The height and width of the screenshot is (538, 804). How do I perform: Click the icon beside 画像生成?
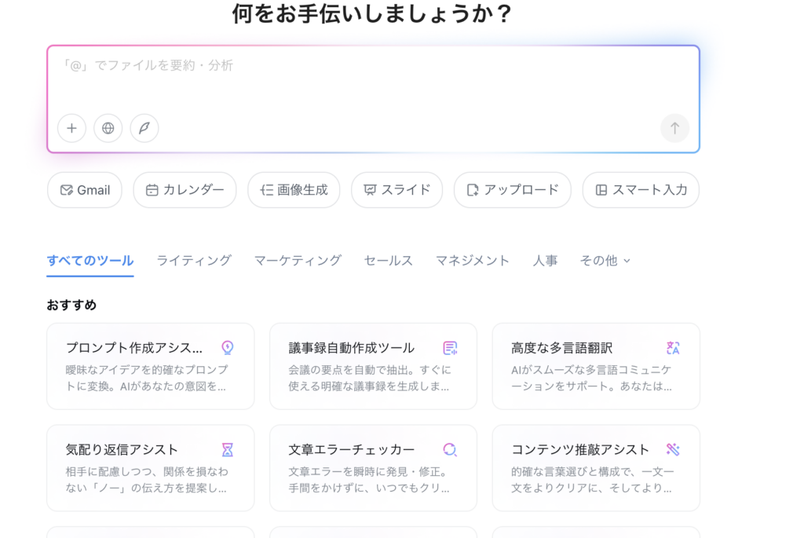pyautogui.click(x=267, y=190)
